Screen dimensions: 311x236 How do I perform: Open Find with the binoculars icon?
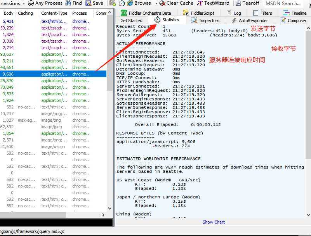coord(73,3)
